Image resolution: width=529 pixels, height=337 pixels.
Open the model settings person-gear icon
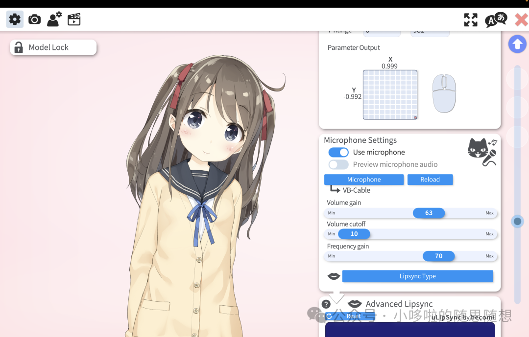pos(54,20)
